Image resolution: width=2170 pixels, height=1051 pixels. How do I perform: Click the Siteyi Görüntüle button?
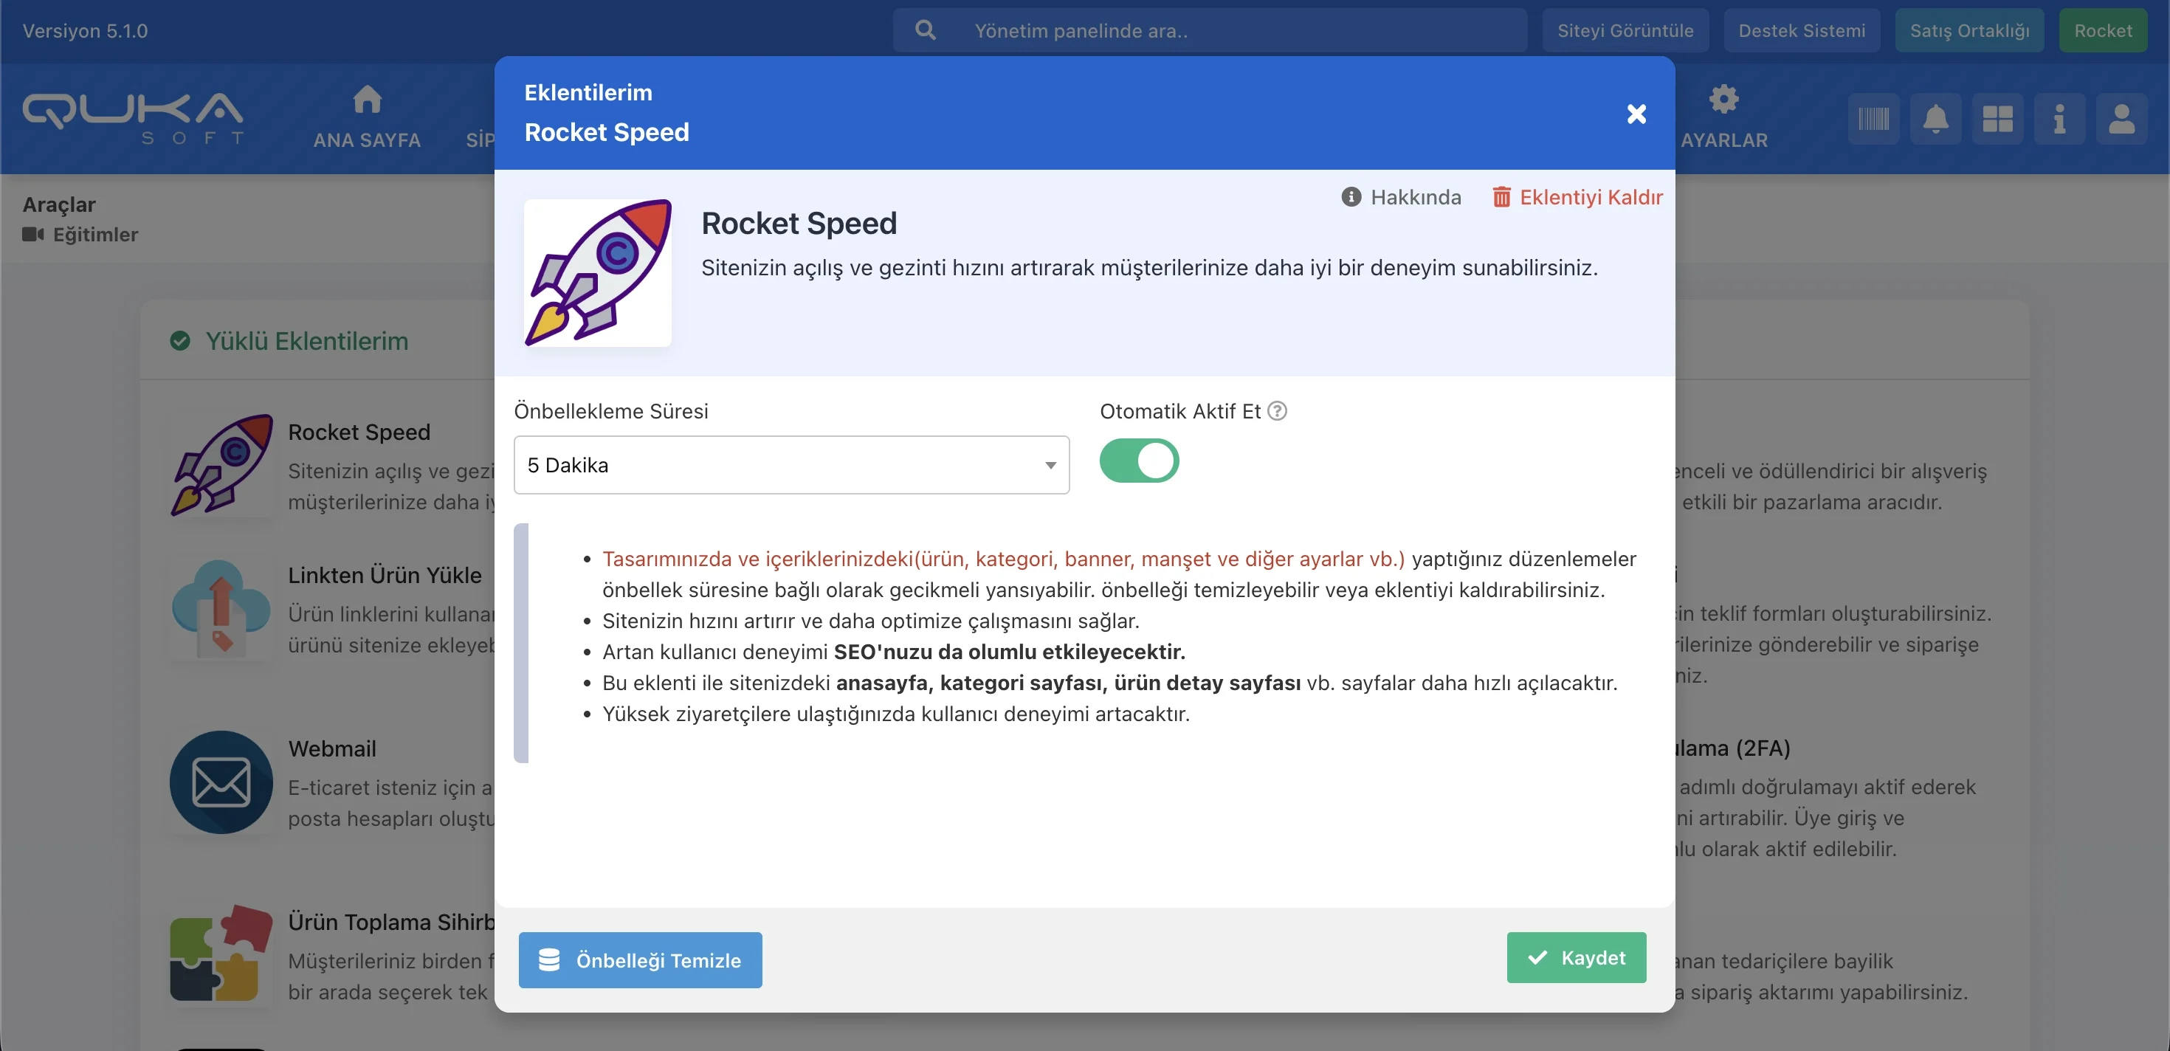point(1624,30)
